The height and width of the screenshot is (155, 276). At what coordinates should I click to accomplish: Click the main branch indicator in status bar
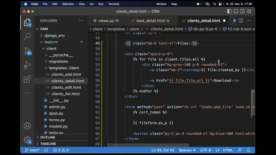pos(32,150)
